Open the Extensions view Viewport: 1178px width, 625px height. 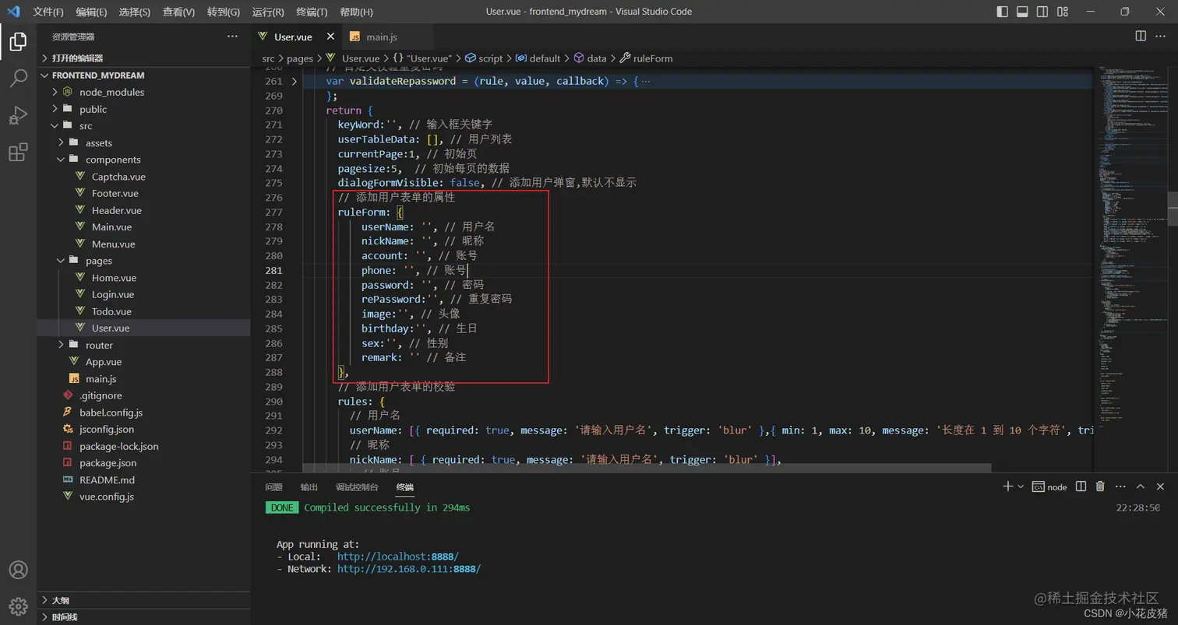(18, 153)
